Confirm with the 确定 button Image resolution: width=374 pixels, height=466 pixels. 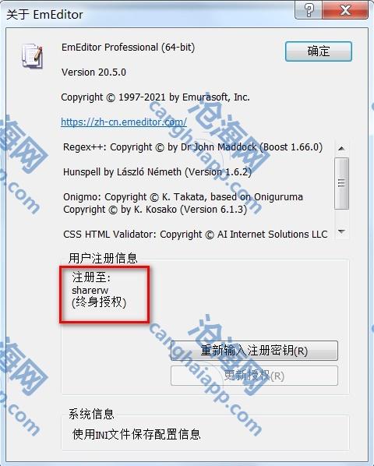point(319,51)
